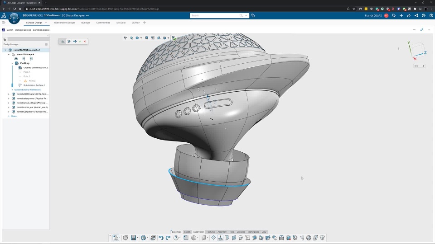Open the 3DPlay tab

[135, 23]
